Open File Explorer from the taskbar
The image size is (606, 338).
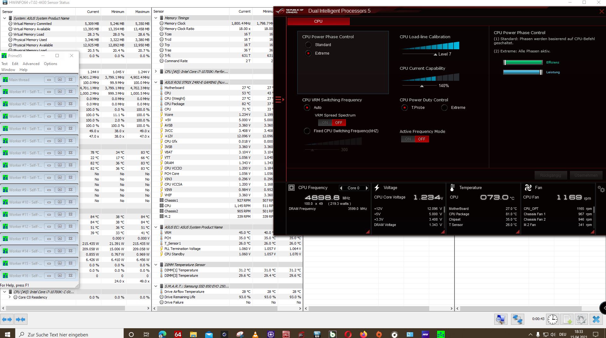[x=193, y=334]
